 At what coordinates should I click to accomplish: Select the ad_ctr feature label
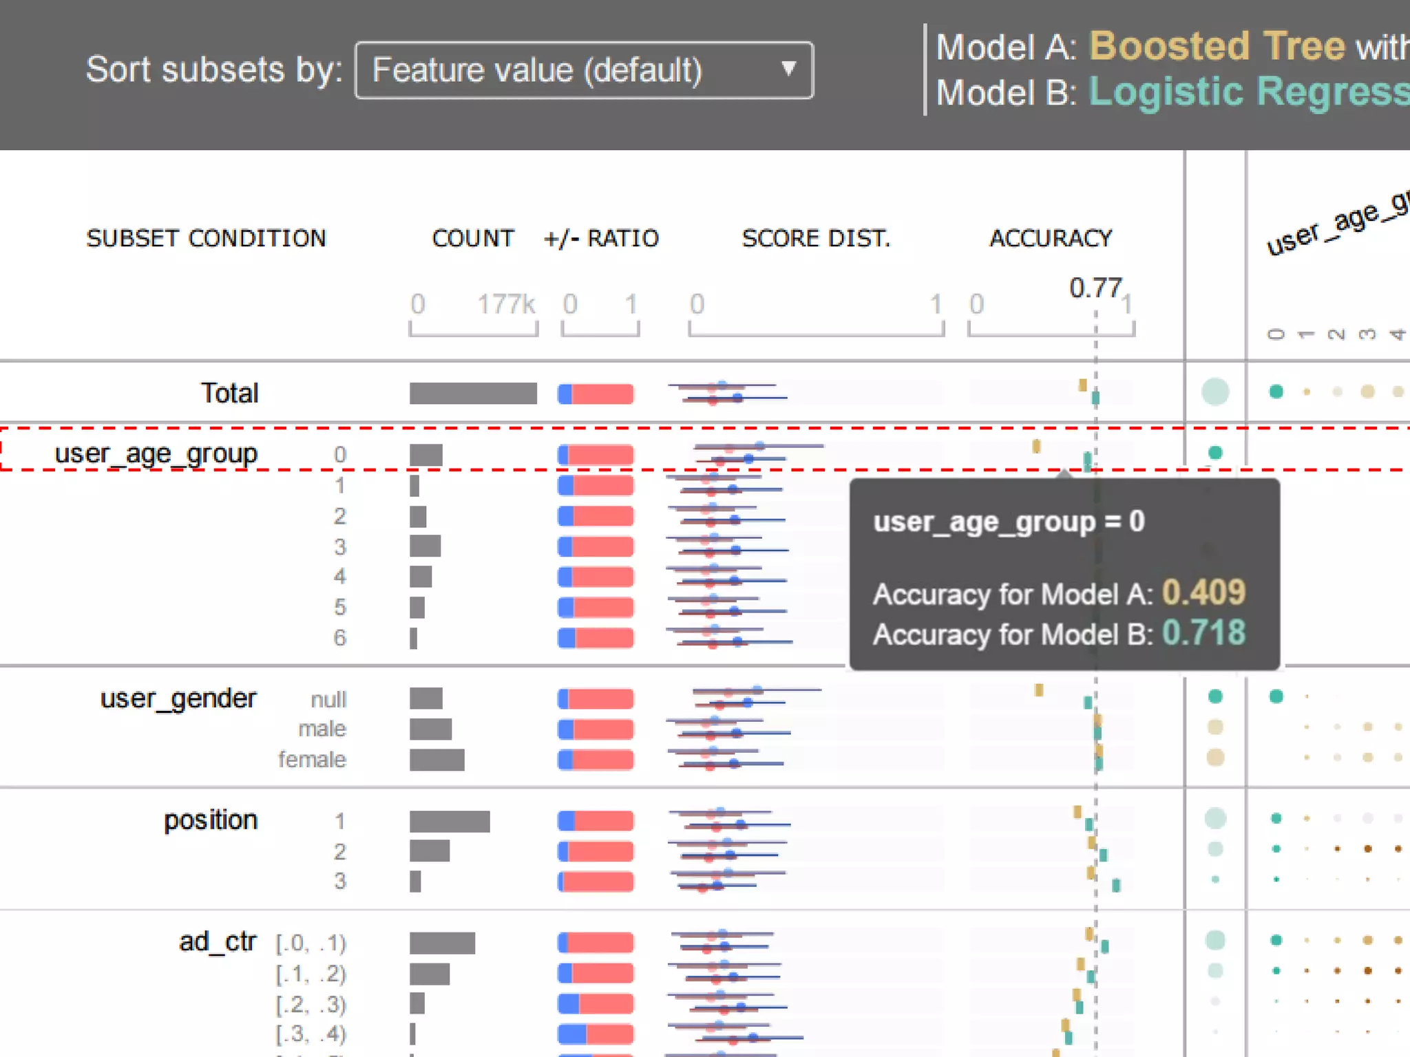(218, 941)
